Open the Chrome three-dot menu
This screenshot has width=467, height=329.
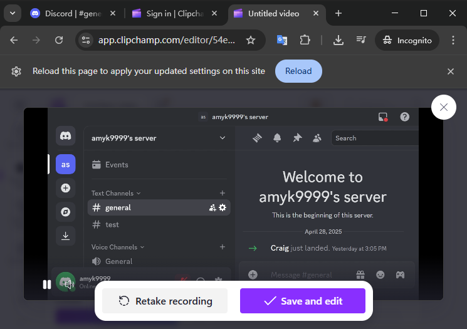pyautogui.click(x=453, y=40)
